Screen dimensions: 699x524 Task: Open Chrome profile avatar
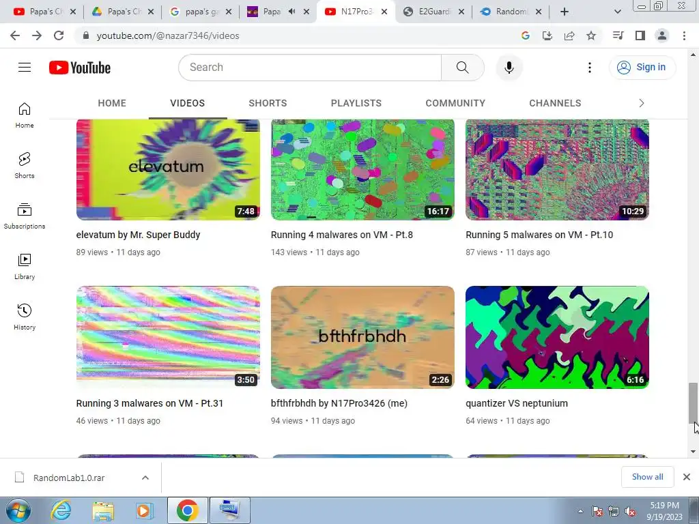tap(662, 35)
